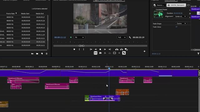Screen dimensions: 200x112
Task: Step back one frame
Action: (x=96, y=49)
